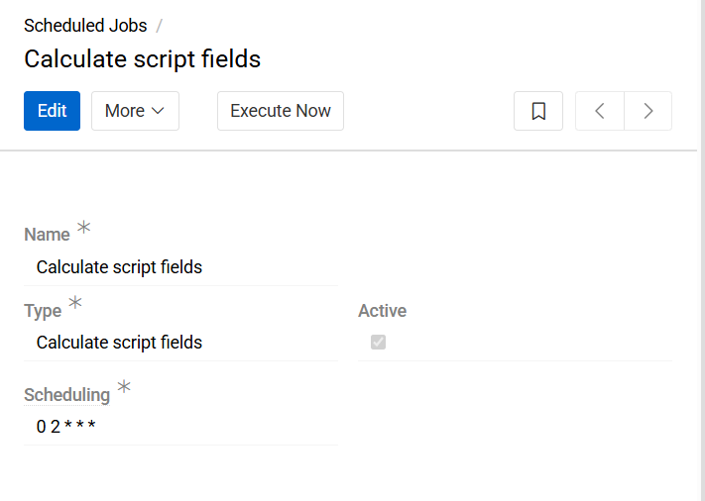Navigate to Scheduled Jobs breadcrumb
The height and width of the screenshot is (501, 705).
pos(85,26)
